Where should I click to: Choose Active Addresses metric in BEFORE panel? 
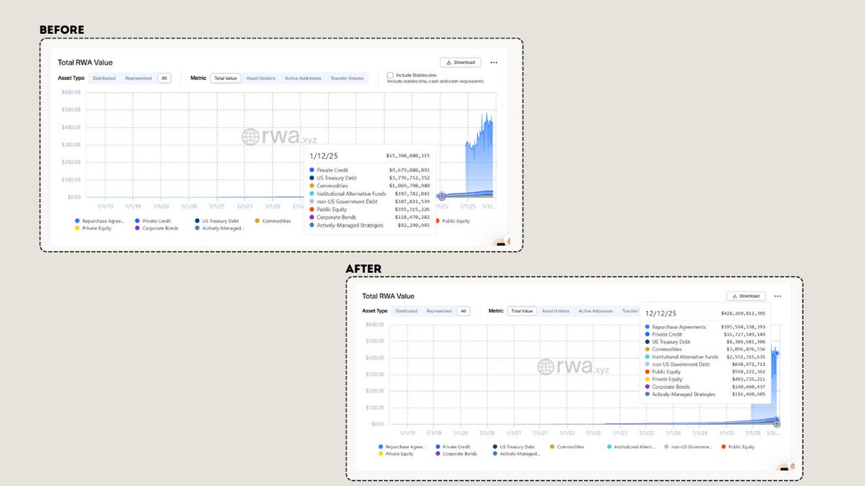(302, 78)
